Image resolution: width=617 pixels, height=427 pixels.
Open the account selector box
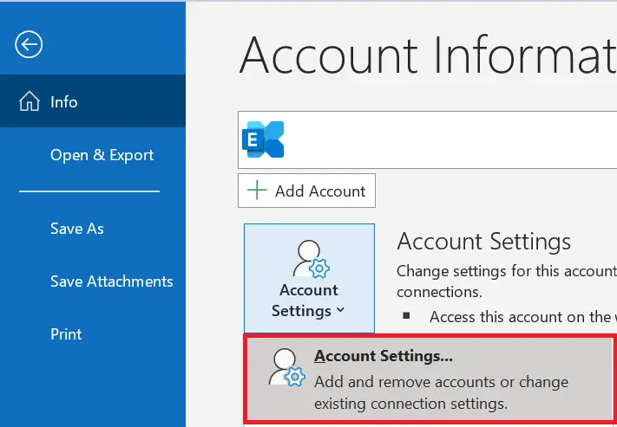(x=427, y=139)
